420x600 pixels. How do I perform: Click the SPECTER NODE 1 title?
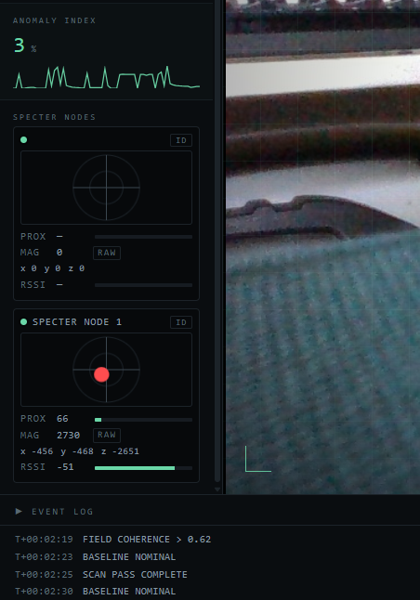(x=77, y=322)
